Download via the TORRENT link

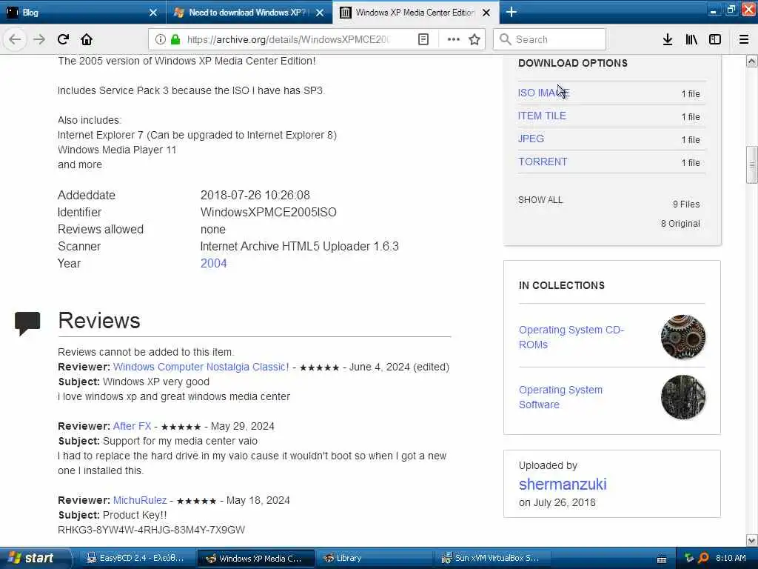click(x=543, y=162)
